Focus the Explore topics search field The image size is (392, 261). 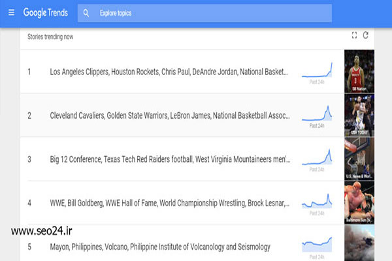click(204, 13)
